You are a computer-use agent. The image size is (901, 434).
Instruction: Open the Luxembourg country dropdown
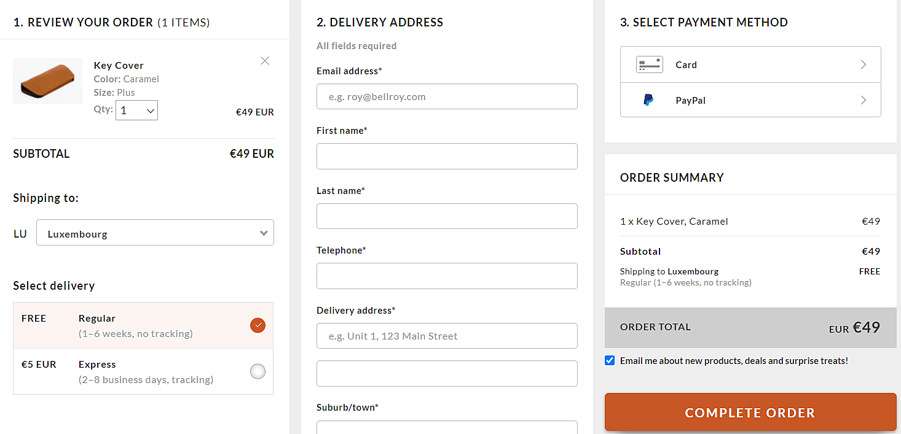click(155, 233)
